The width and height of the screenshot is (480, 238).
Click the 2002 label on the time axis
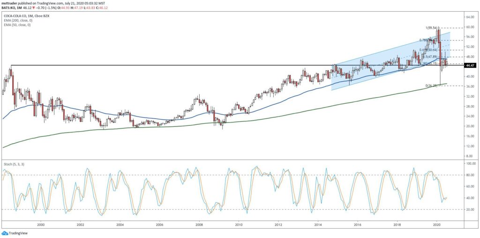pos(81,225)
